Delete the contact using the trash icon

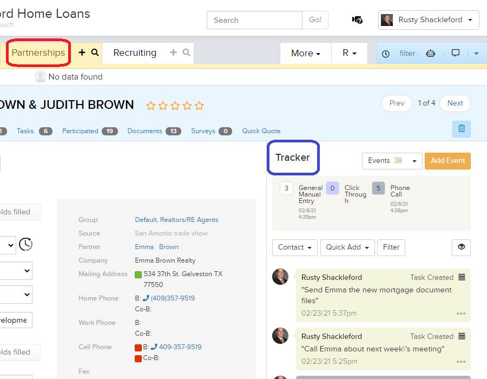pos(462,129)
